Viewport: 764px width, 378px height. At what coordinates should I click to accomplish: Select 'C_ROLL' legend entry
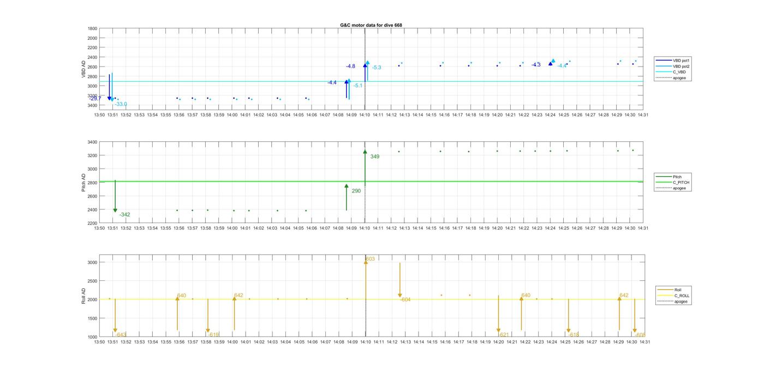click(x=682, y=296)
